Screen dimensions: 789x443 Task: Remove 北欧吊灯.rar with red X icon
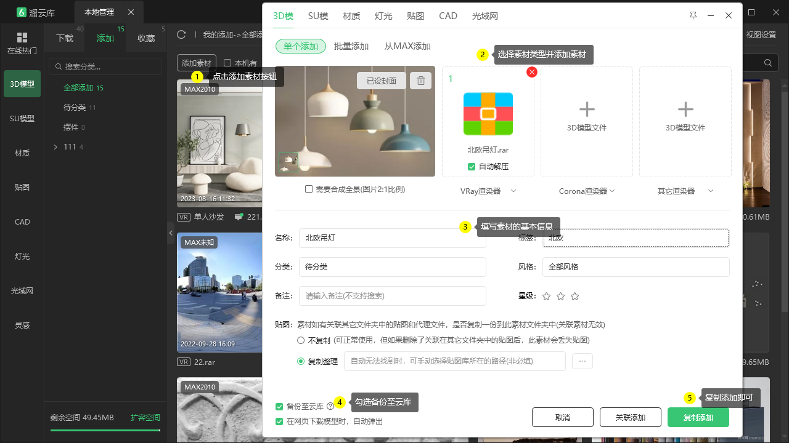click(532, 73)
